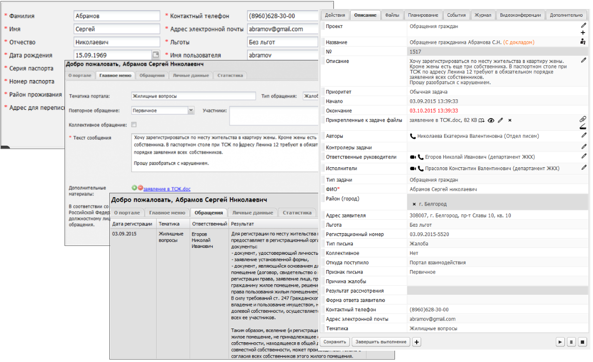Click the Льготы field with Без льгот in registration form
This screenshot has width=593, height=362.
(282, 42)
